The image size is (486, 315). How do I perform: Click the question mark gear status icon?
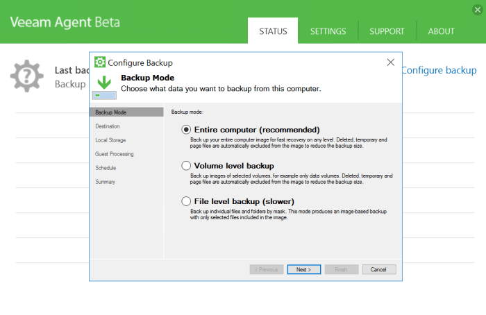pyautogui.click(x=27, y=76)
